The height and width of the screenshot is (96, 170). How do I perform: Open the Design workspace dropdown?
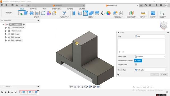click(x=9, y=13)
